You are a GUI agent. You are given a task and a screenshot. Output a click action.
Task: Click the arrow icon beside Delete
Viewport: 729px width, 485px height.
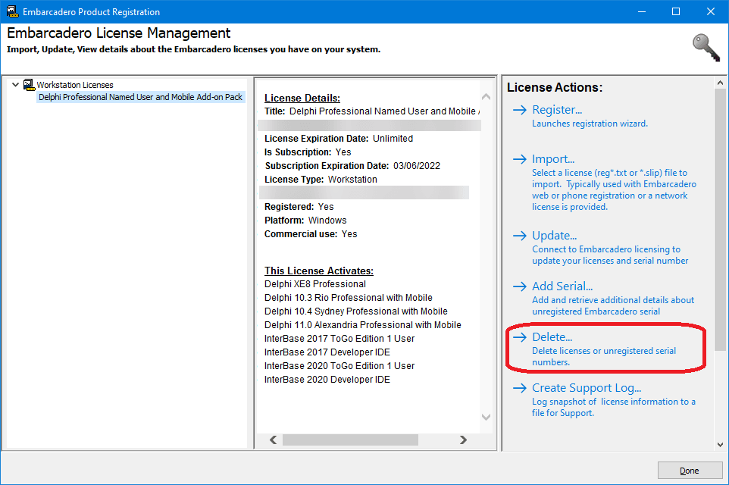click(x=519, y=337)
